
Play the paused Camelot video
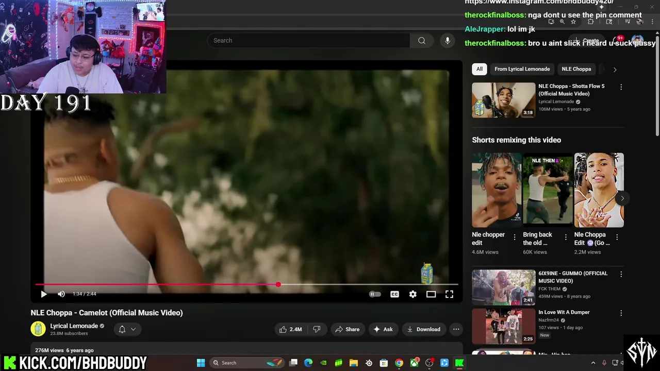[x=43, y=294]
